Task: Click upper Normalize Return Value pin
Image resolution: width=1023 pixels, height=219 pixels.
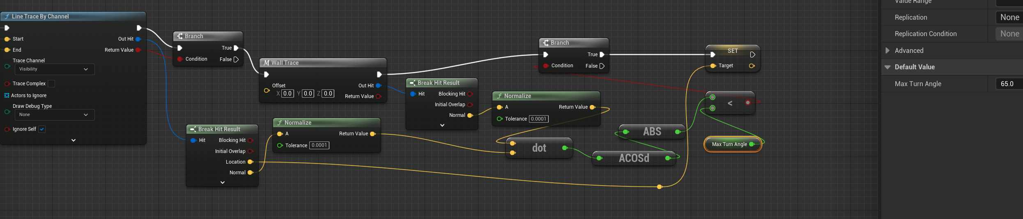Action: tap(593, 107)
